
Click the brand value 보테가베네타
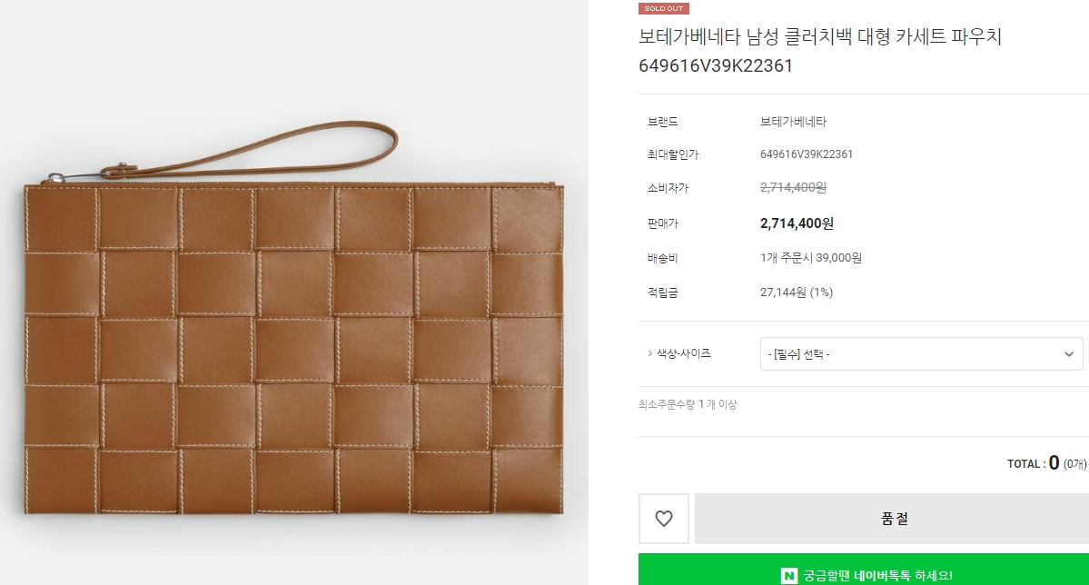point(793,122)
